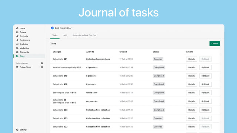Open Home in the sidebar
The width and height of the screenshot is (237, 133).
click(x=22, y=28)
